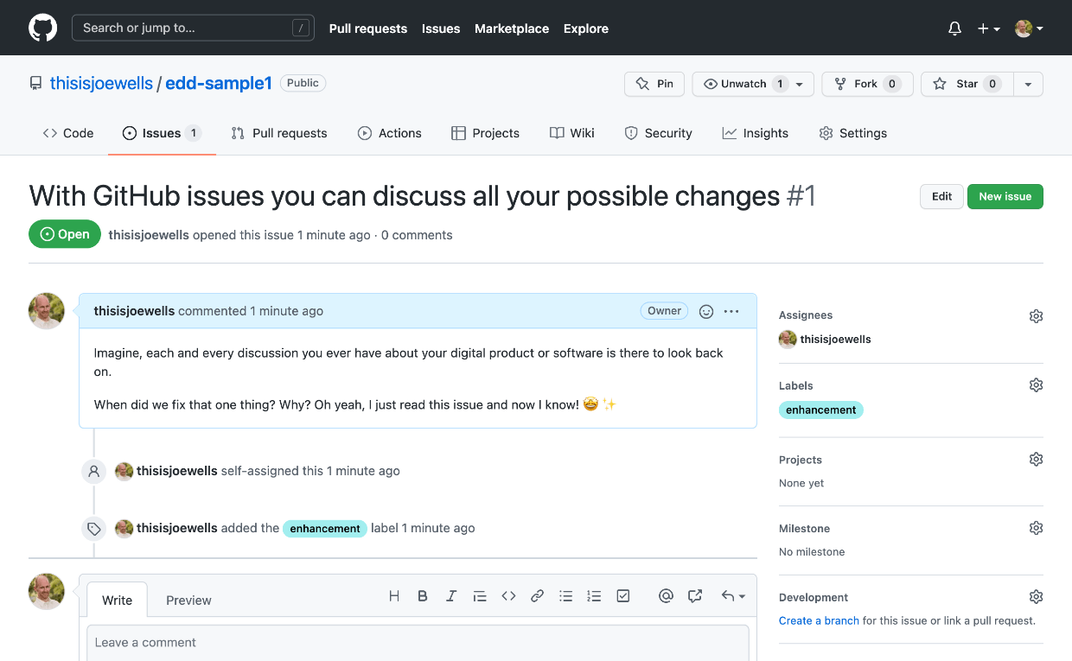Open the Development gear settings

(1036, 597)
